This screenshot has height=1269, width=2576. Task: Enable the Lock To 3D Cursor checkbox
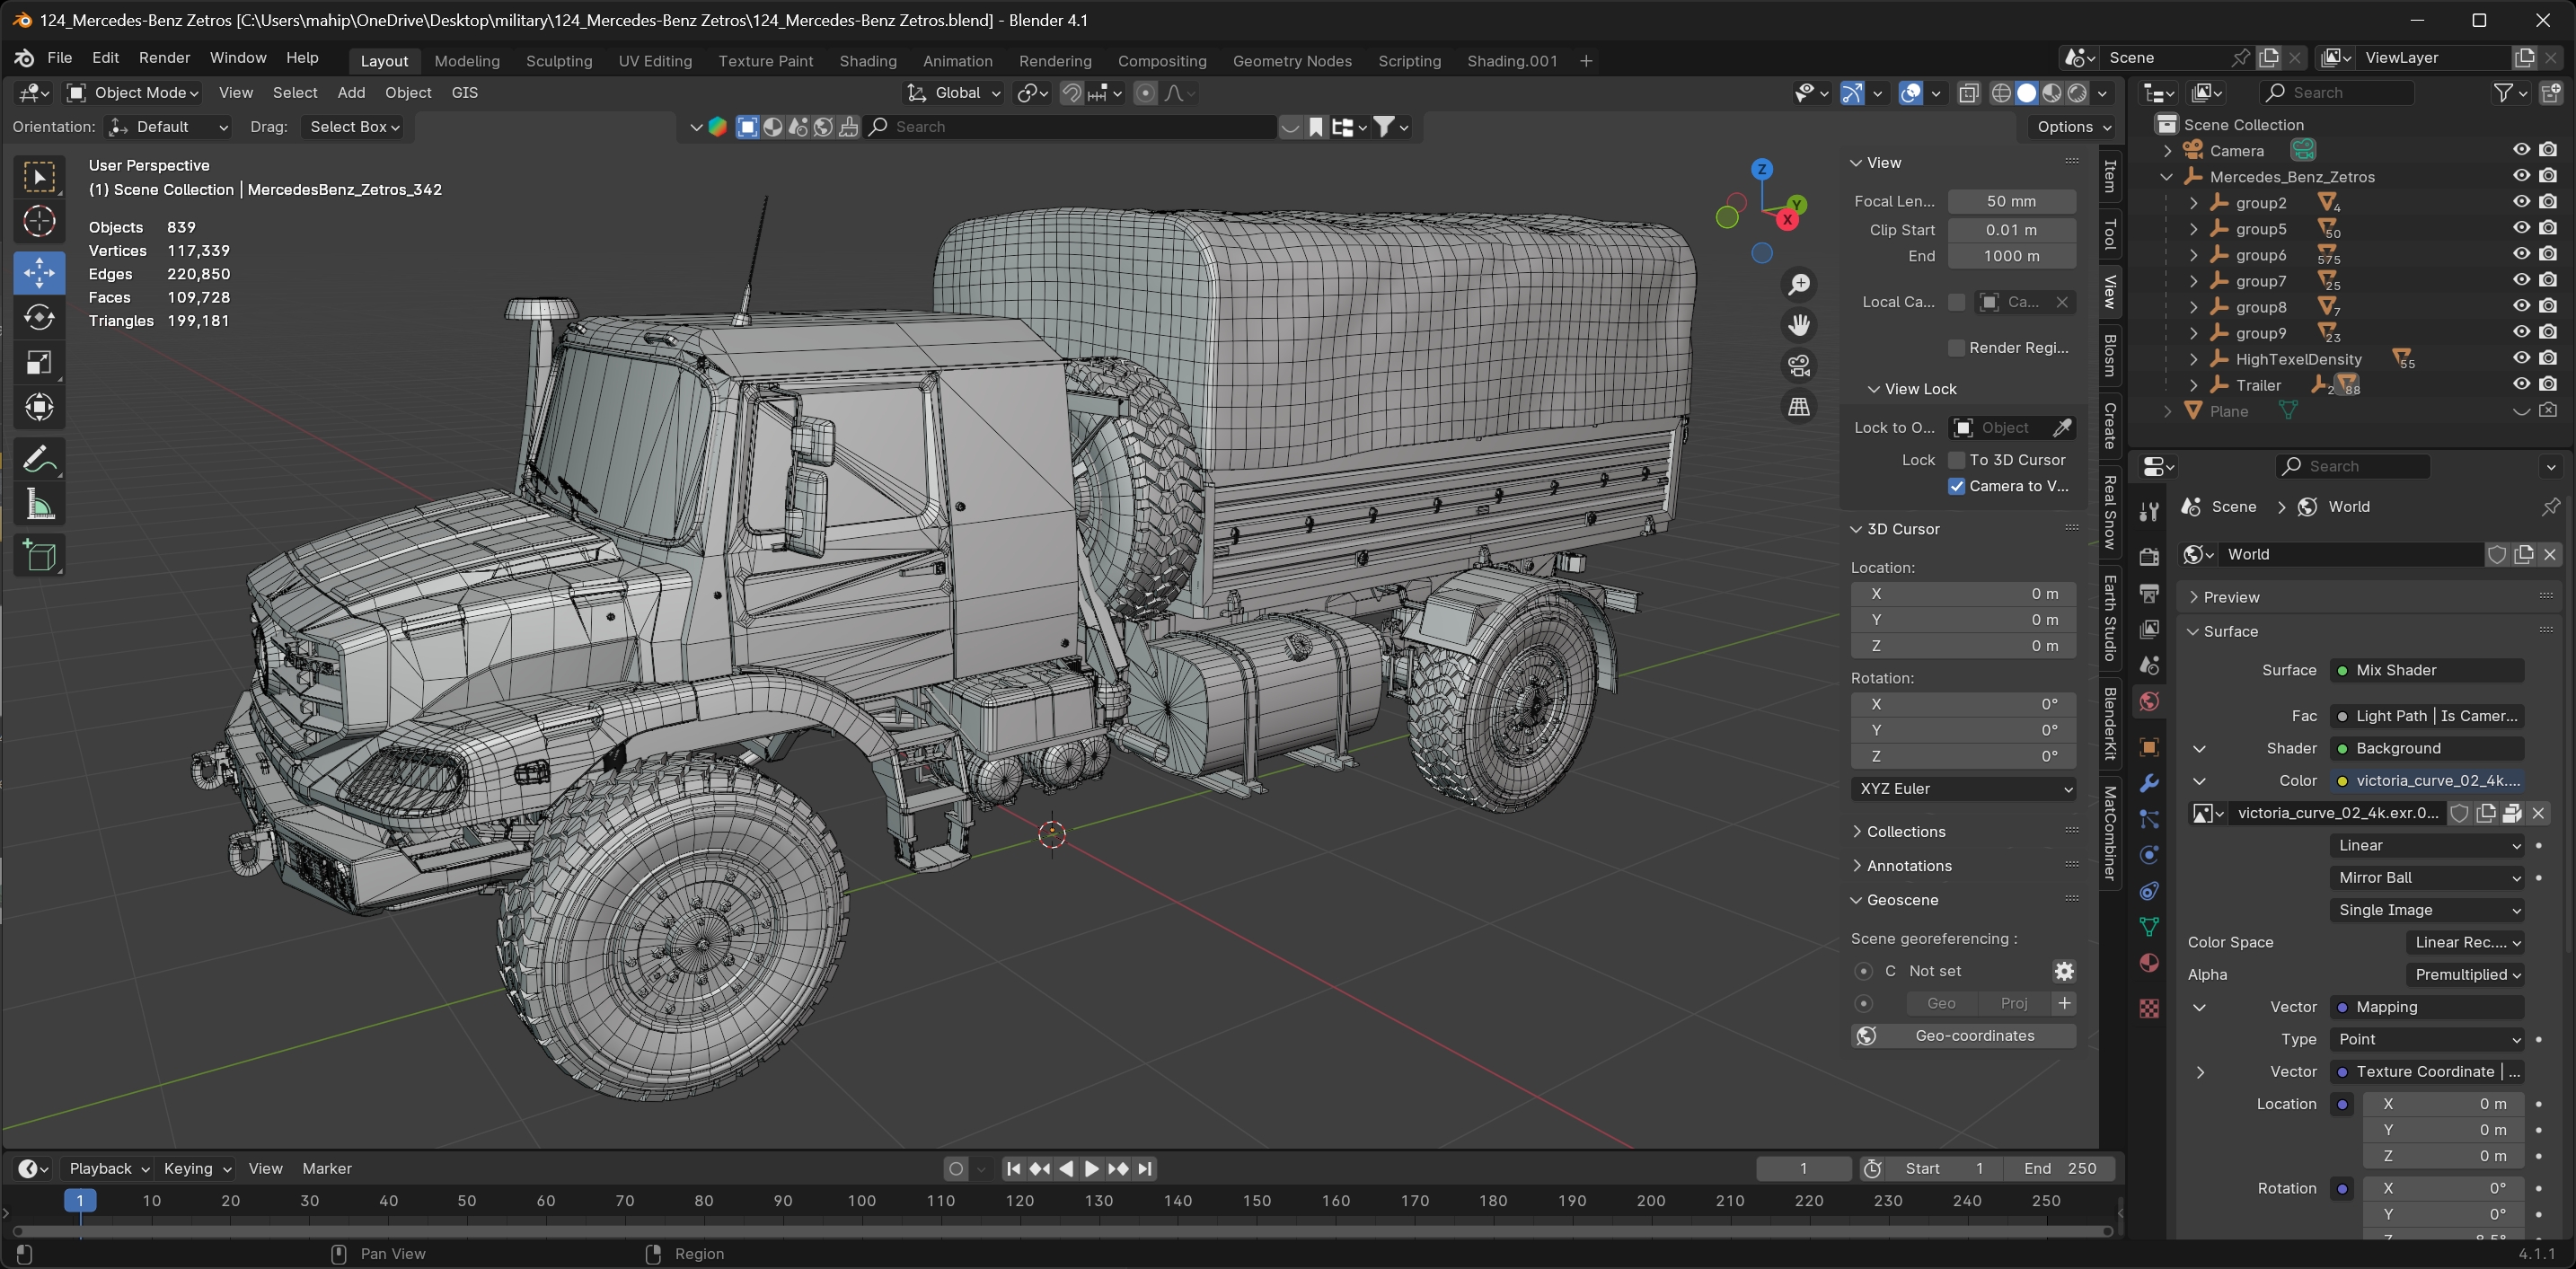coord(1957,460)
